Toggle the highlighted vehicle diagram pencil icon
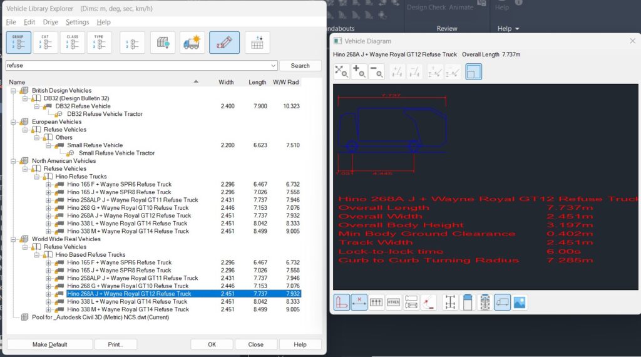641x357 pixels. [224, 43]
